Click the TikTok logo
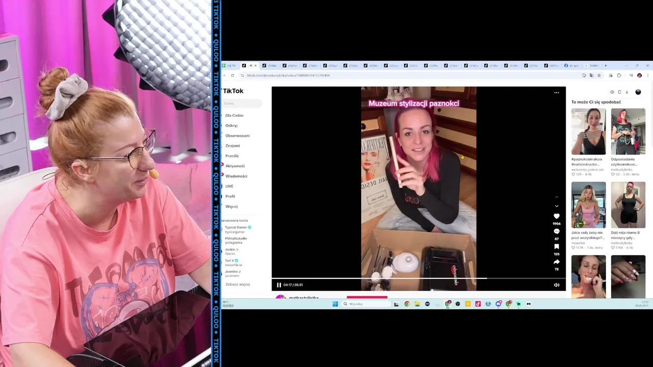The width and height of the screenshot is (653, 367). pyautogui.click(x=233, y=91)
